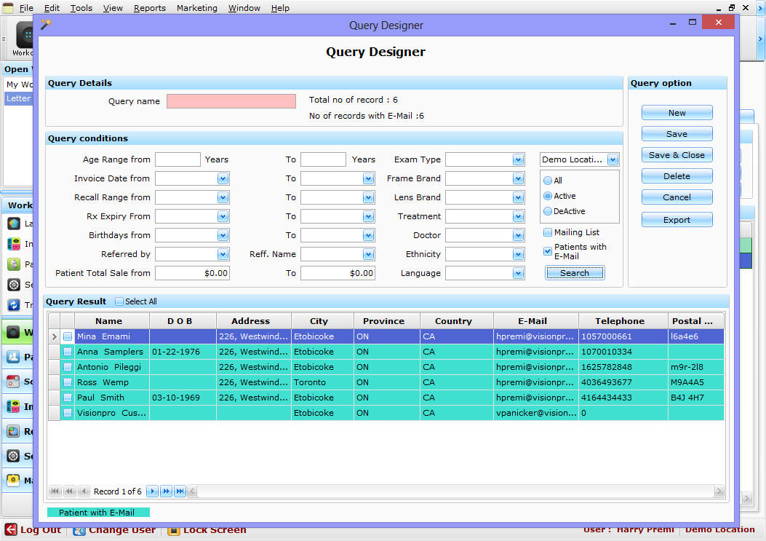The height and width of the screenshot is (541, 766).
Task: Expand the Treatment dropdown
Action: point(519,216)
